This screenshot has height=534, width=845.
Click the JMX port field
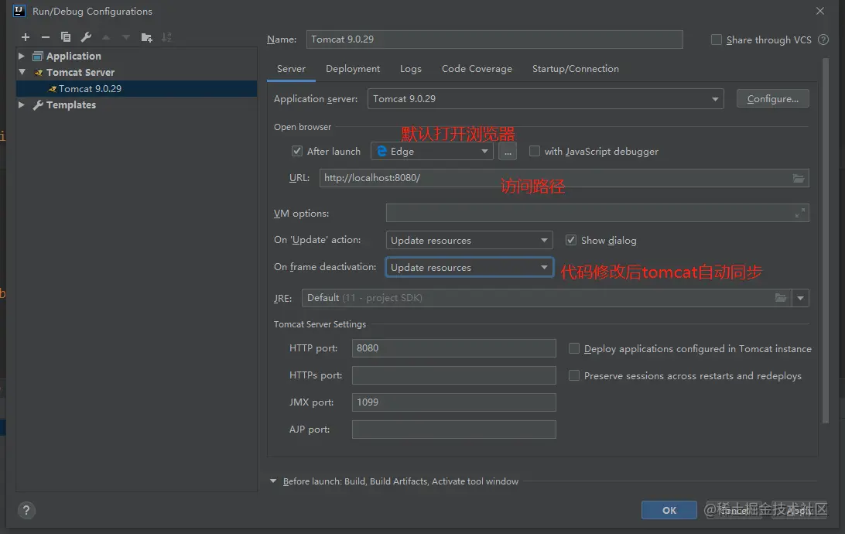click(x=453, y=402)
